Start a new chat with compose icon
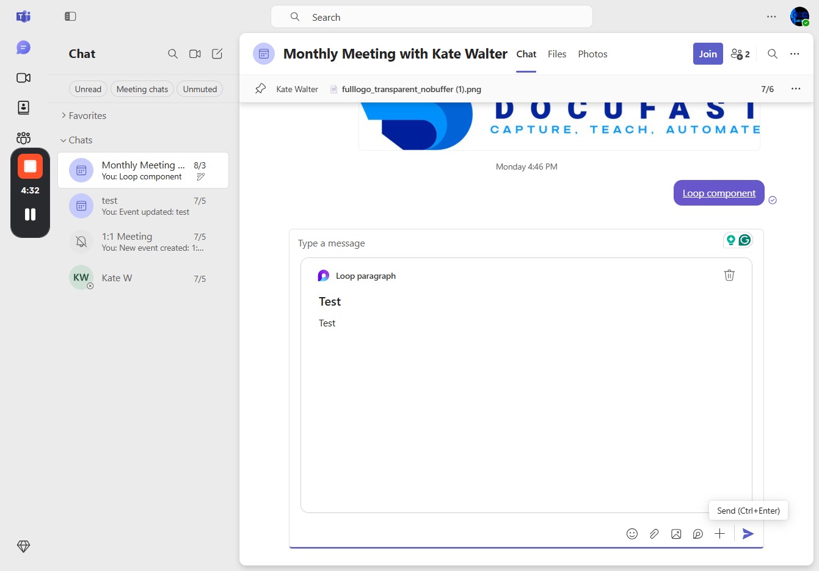This screenshot has width=819, height=571. [217, 54]
